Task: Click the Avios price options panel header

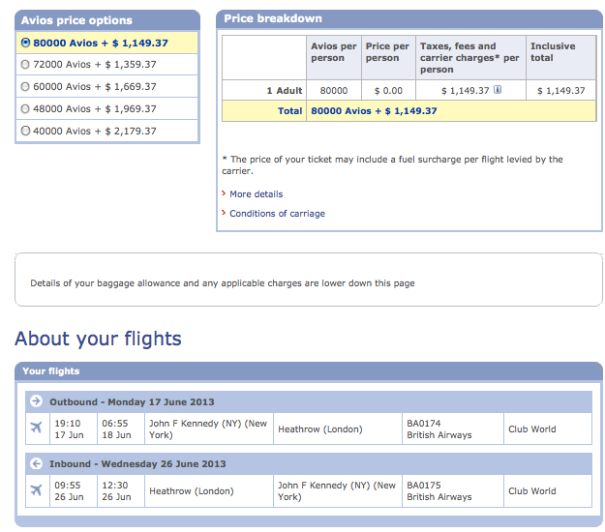Action: 77,20
